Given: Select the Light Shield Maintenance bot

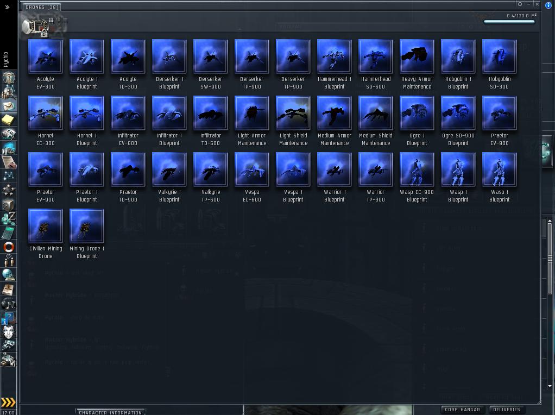Looking at the screenshot, I should click(x=293, y=121).
